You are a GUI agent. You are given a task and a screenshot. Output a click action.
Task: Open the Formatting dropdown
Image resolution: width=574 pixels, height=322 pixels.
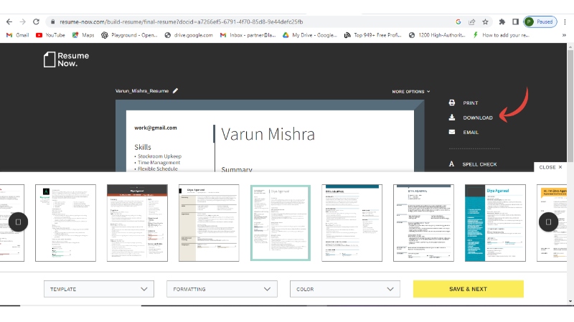click(222, 289)
